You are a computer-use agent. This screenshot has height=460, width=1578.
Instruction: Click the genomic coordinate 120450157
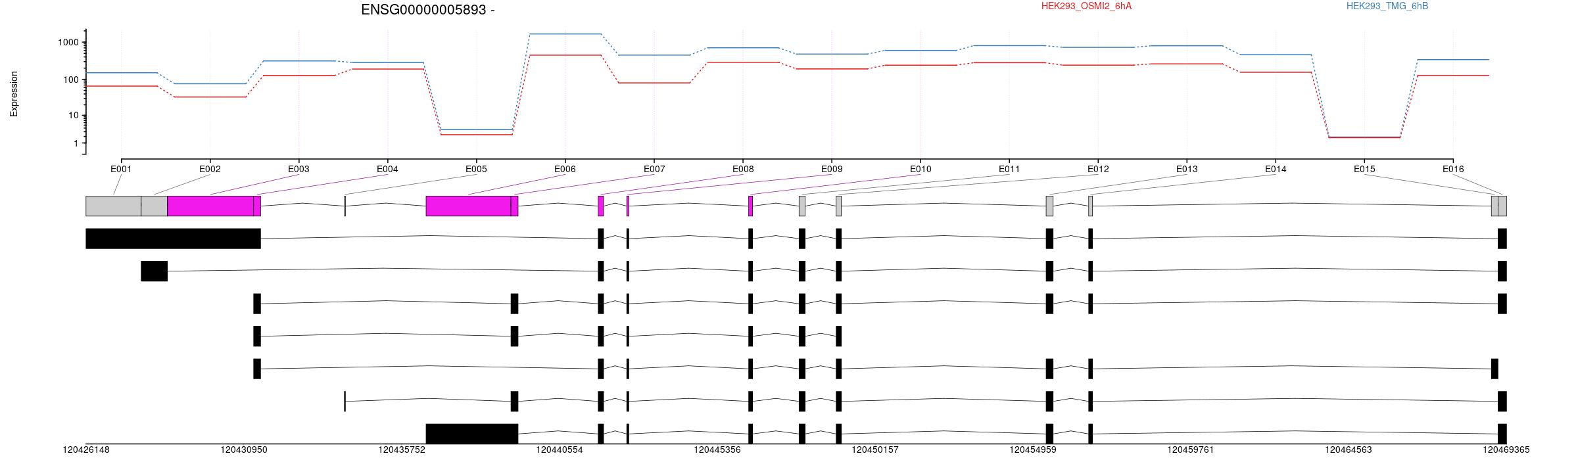pos(875,450)
